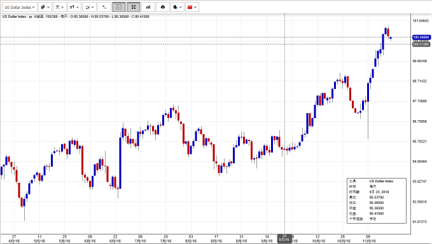The width and height of the screenshot is (432, 244).
Task: Click the info box closing value 95.41500
Action: click(x=377, y=213)
